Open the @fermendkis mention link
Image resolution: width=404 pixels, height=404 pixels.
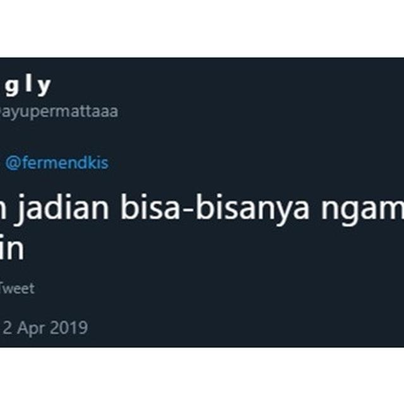(x=57, y=163)
